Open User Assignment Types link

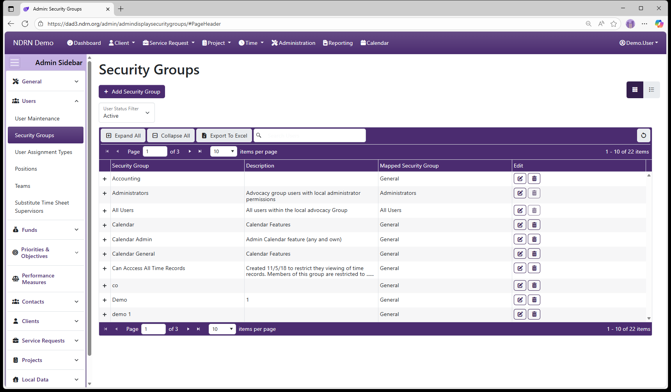(x=43, y=152)
